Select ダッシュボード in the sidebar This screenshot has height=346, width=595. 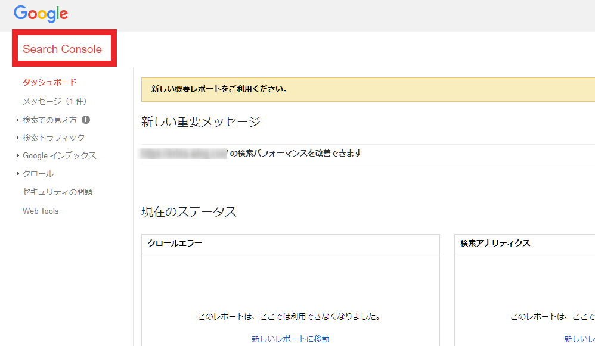[49, 82]
